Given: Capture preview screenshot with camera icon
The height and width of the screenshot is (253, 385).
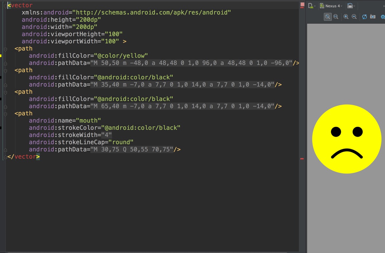Looking at the screenshot, I should pyautogui.click(x=373, y=17).
